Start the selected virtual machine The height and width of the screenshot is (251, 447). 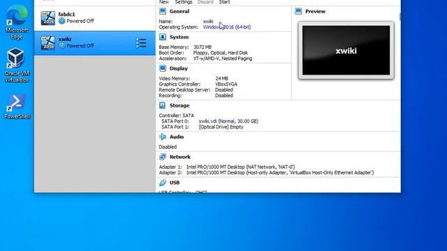(x=224, y=2)
